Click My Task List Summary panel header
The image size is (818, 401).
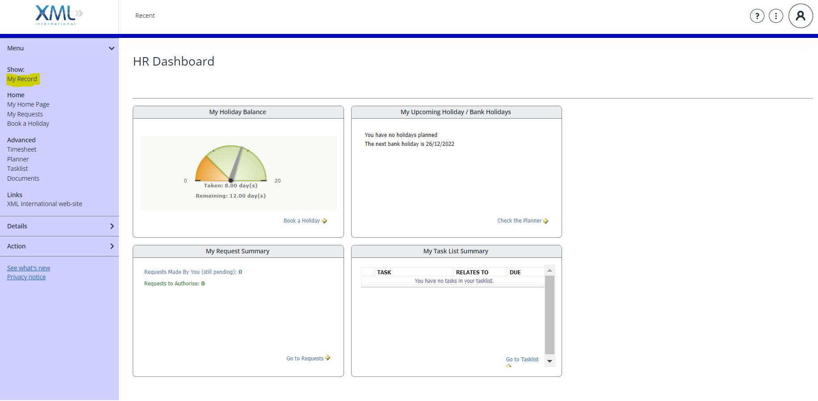point(456,251)
